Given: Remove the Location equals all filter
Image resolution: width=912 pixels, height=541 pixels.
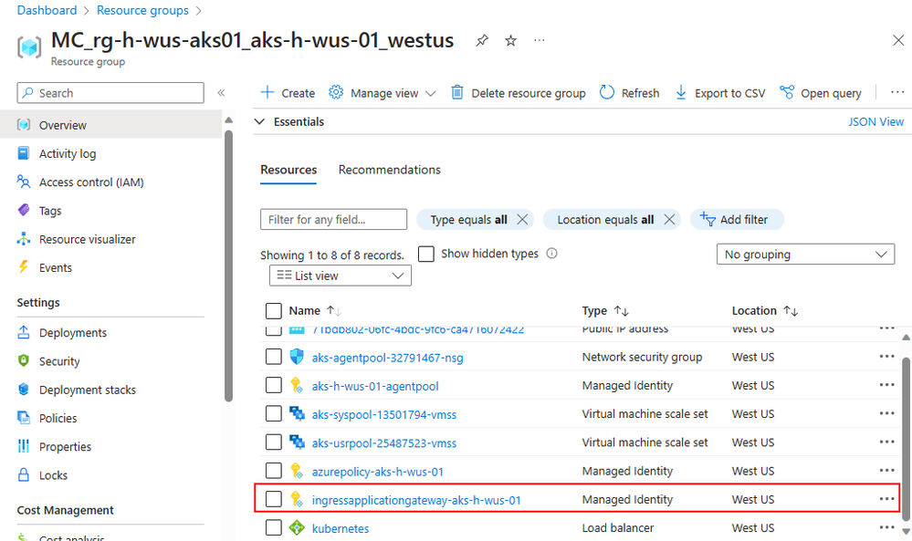Looking at the screenshot, I should (x=669, y=220).
